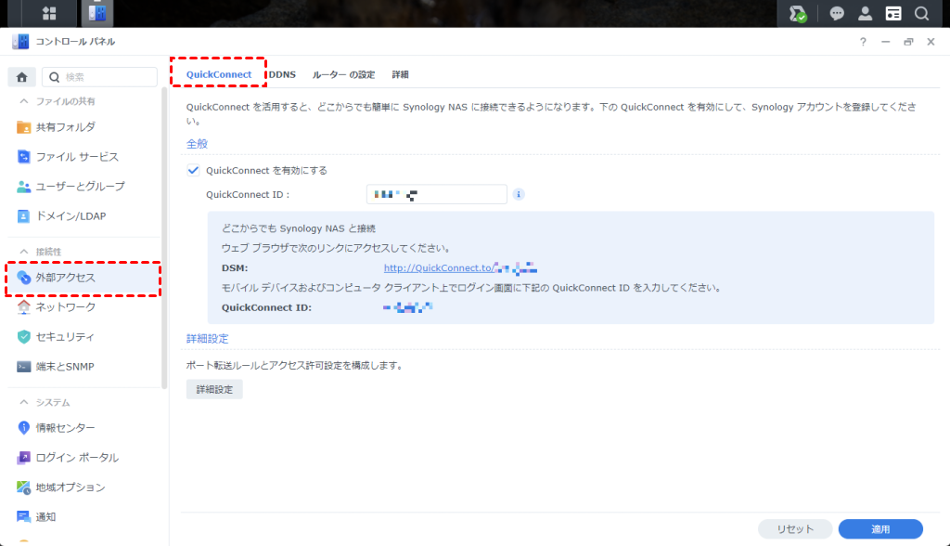Click the home icon in Control Panel

click(22, 77)
